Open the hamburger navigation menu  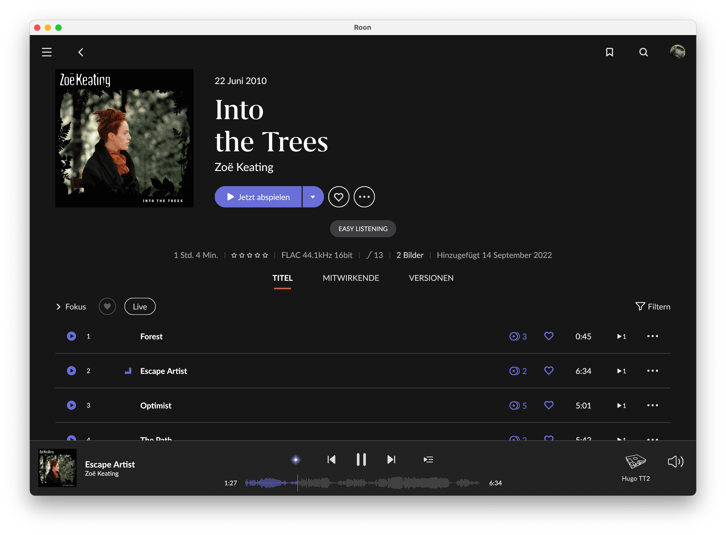pos(47,52)
